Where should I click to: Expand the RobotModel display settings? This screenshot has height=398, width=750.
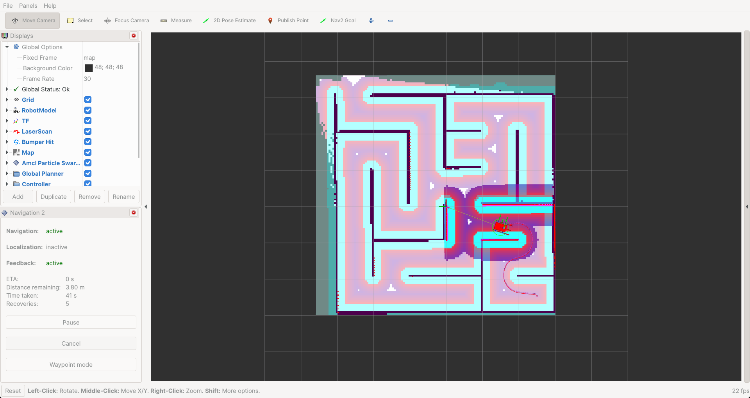click(7, 110)
